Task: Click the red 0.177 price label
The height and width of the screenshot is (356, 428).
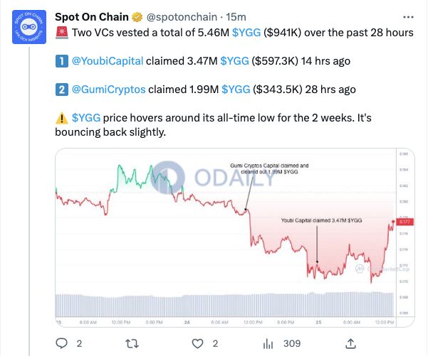Action: (x=405, y=222)
